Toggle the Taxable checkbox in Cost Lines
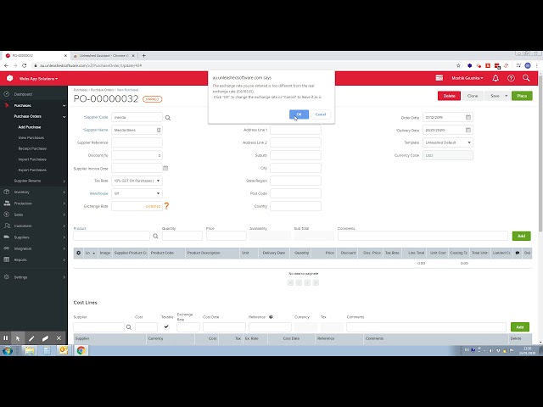Image resolution: width=543 pixels, height=407 pixels. click(x=166, y=326)
